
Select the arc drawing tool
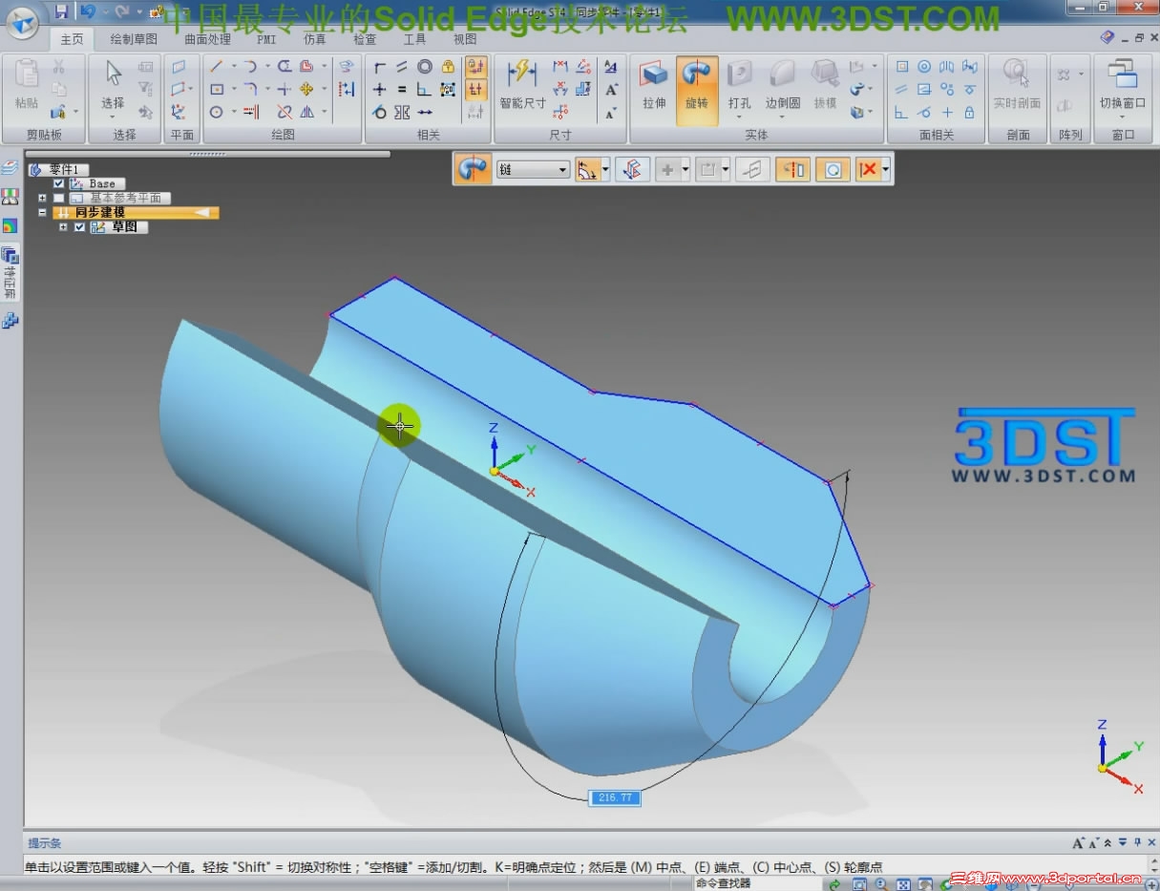point(250,67)
